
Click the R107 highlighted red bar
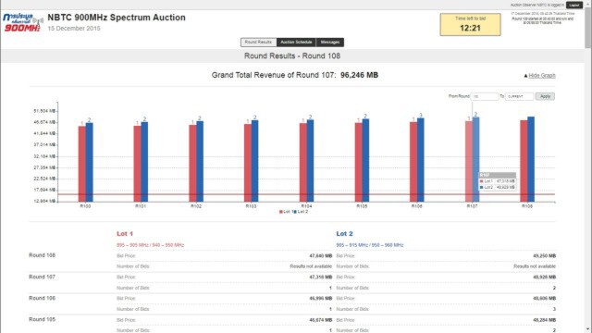pyautogui.click(x=469, y=162)
